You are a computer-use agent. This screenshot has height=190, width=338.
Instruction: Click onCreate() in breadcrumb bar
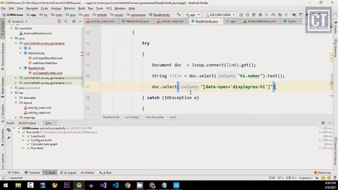pyautogui.click(x=132, y=117)
